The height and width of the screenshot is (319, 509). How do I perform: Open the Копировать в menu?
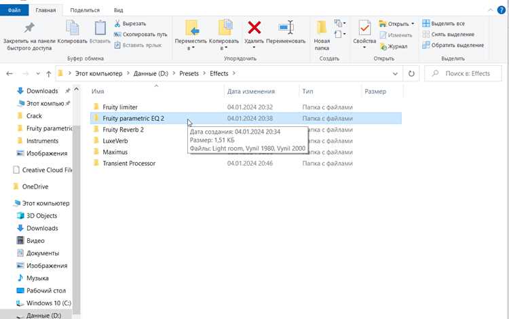click(224, 35)
